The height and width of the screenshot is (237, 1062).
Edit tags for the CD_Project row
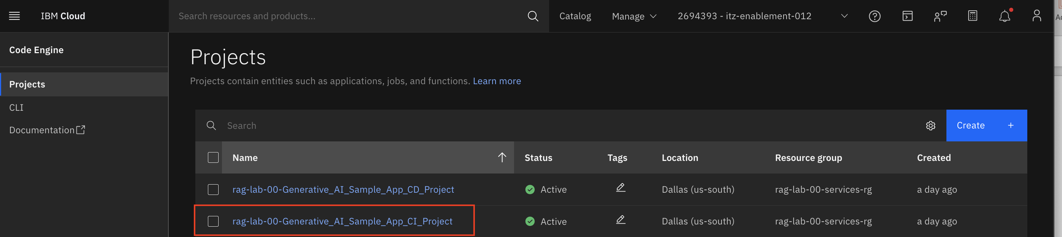[x=620, y=188]
